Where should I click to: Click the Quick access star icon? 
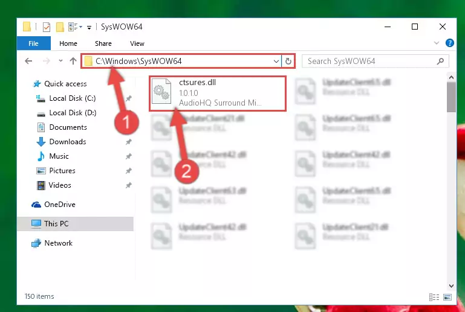pos(37,84)
